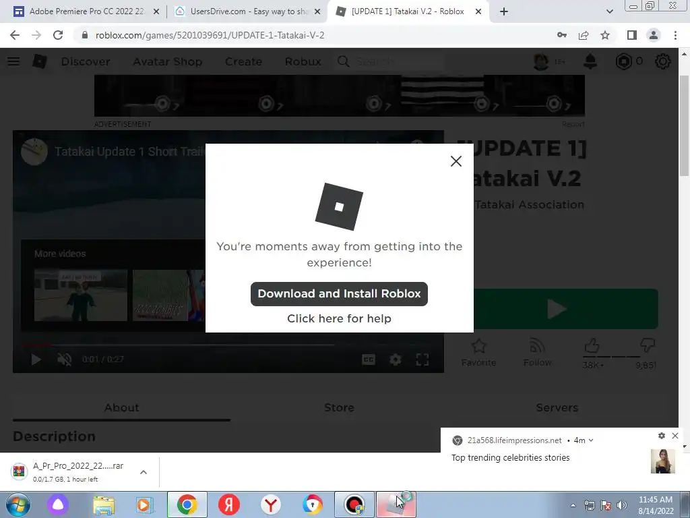
Task: Click the address bar URL
Action: click(210, 35)
